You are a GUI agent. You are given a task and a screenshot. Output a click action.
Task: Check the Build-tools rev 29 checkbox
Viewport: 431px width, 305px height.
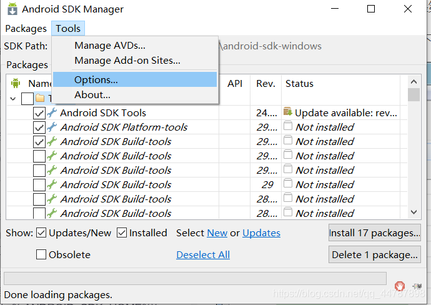point(39,184)
